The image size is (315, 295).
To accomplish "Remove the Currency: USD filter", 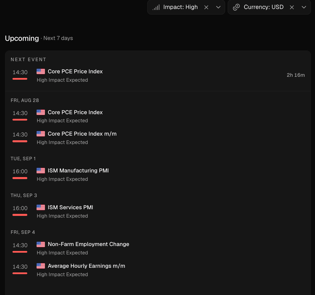I will (x=292, y=8).
